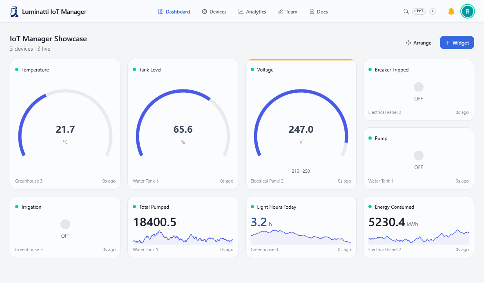
Task: Click the Arrange move icon
Action: [408, 42]
